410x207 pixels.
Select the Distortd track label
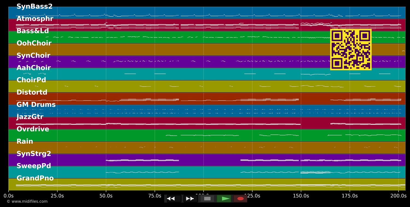click(x=32, y=92)
